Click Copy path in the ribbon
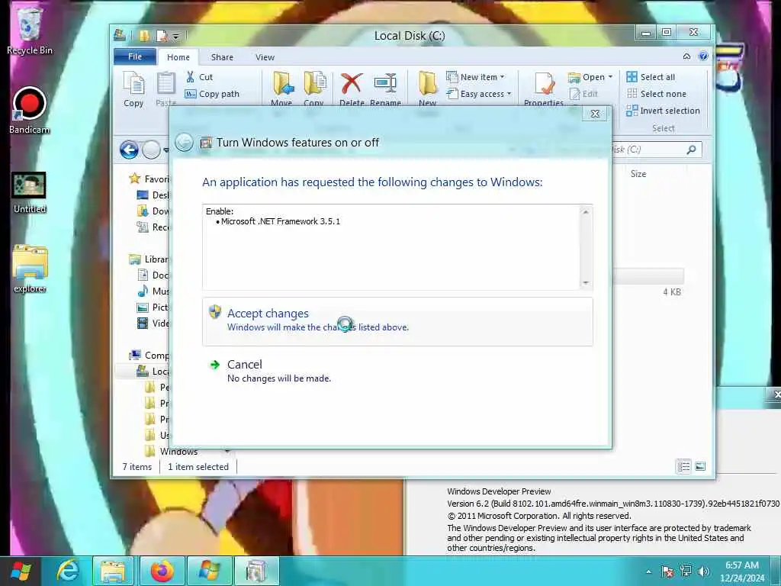 click(212, 94)
